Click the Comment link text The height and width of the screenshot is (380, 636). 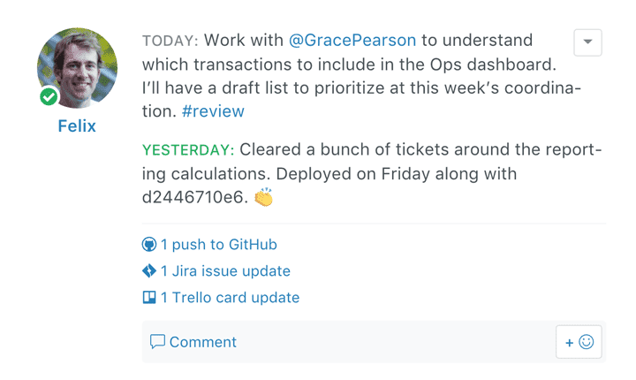coord(202,342)
